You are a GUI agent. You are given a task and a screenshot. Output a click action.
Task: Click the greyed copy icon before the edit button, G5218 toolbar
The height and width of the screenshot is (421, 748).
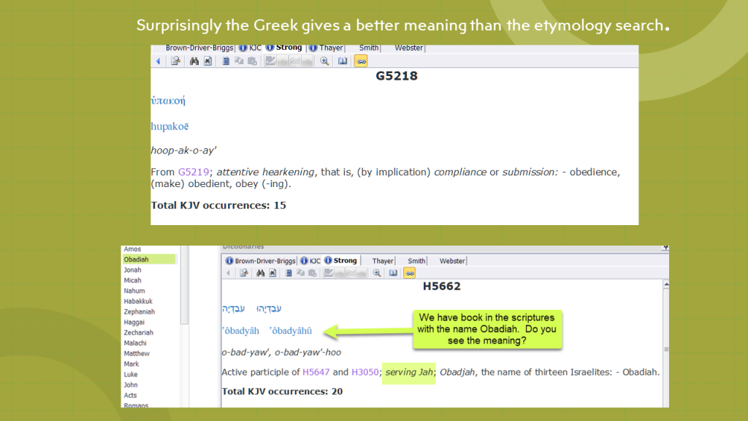[252, 61]
